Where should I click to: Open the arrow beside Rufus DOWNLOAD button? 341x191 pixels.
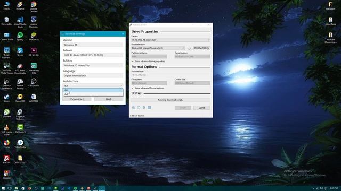pos(209,48)
